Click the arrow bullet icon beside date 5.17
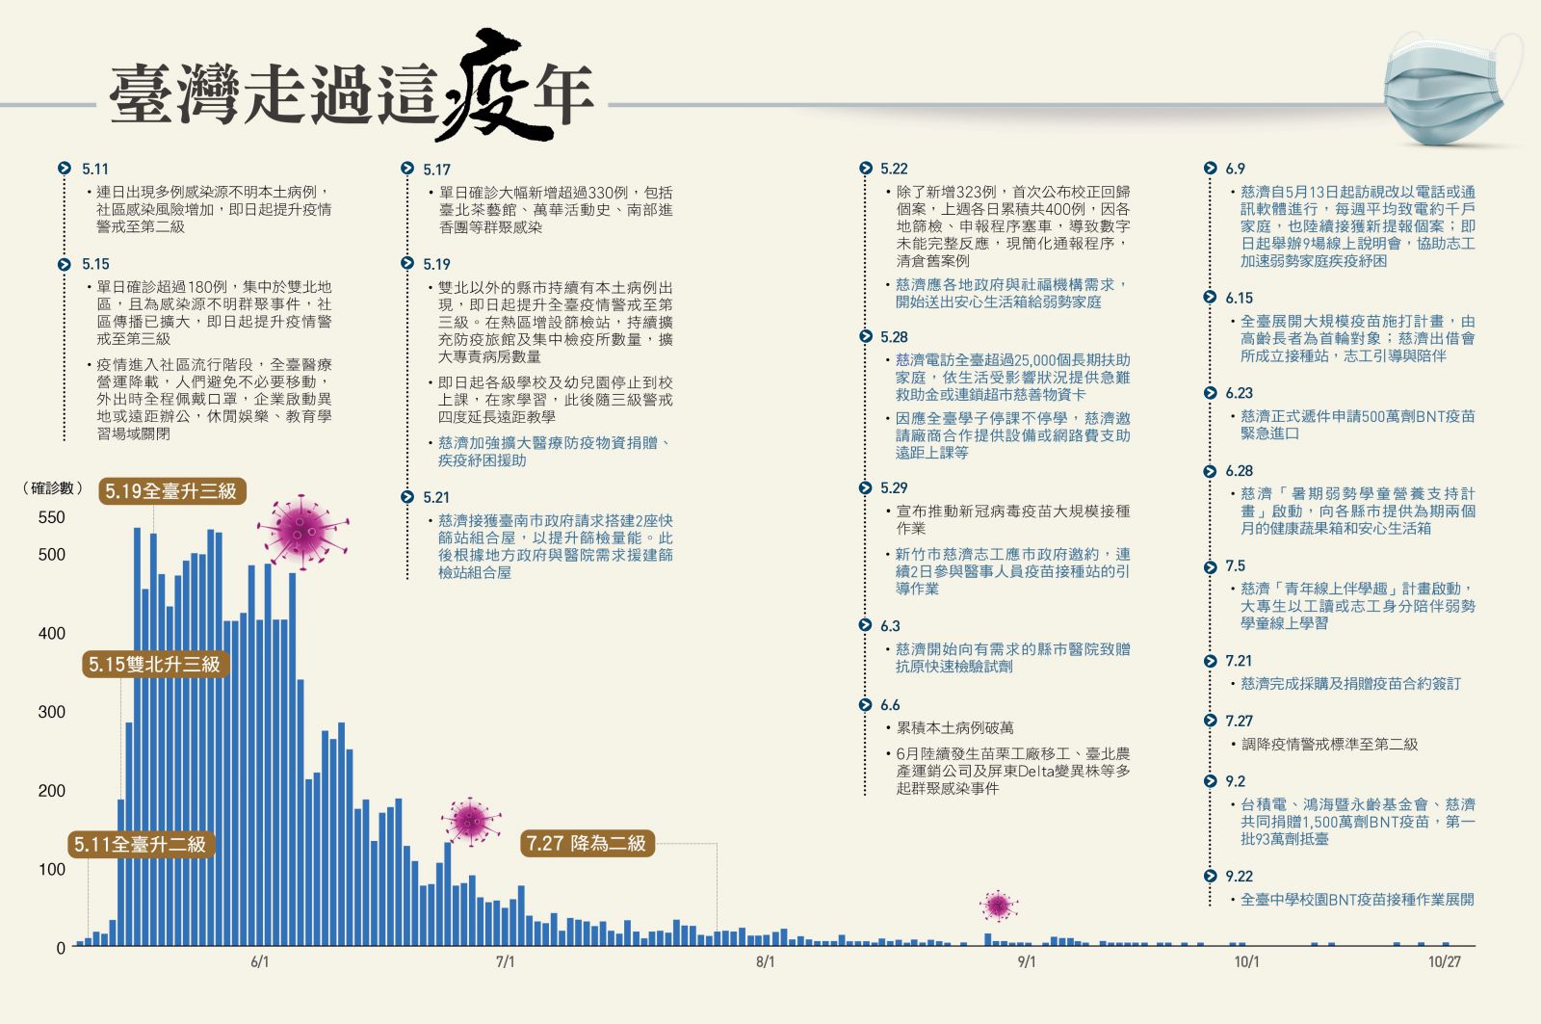Image resolution: width=1541 pixels, height=1024 pixels. (x=407, y=169)
